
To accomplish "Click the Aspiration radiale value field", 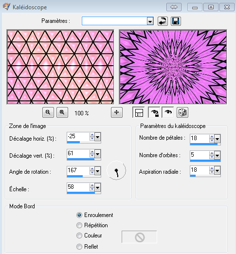I will pyautogui.click(x=200, y=170).
